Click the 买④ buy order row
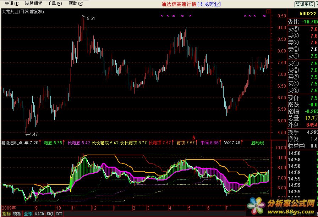 [x=303, y=84]
